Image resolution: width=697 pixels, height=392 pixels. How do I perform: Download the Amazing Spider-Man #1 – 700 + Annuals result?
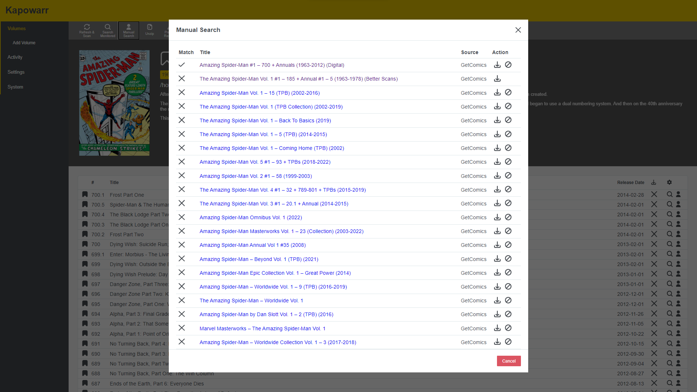pyautogui.click(x=497, y=65)
